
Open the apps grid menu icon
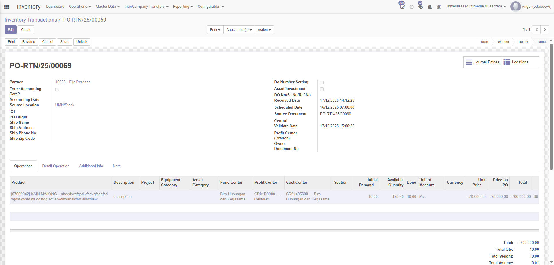(x=7, y=7)
